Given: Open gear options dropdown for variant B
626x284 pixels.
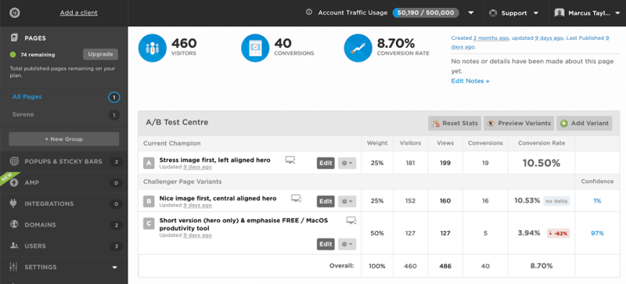Looking at the screenshot, I should tap(347, 201).
